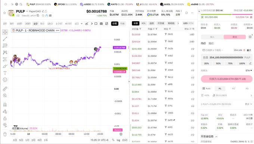Select the 5分 chart interval
Viewport: 254px width, 144px height.
click(42, 23)
